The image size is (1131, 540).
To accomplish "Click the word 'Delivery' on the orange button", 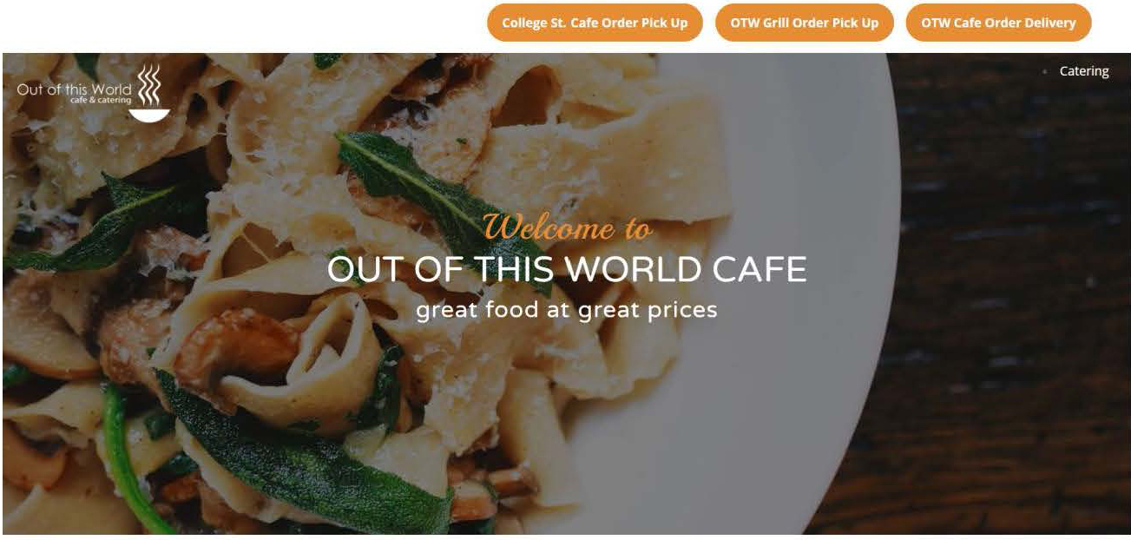I will tap(1045, 23).
